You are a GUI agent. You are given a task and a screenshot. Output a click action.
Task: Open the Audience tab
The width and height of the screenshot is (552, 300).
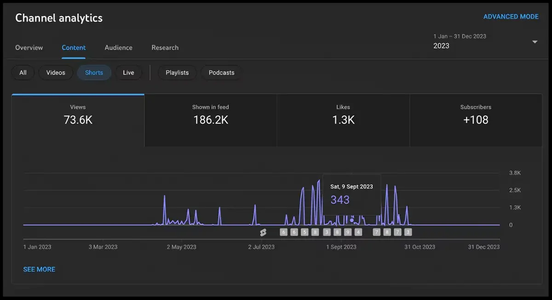coord(118,48)
